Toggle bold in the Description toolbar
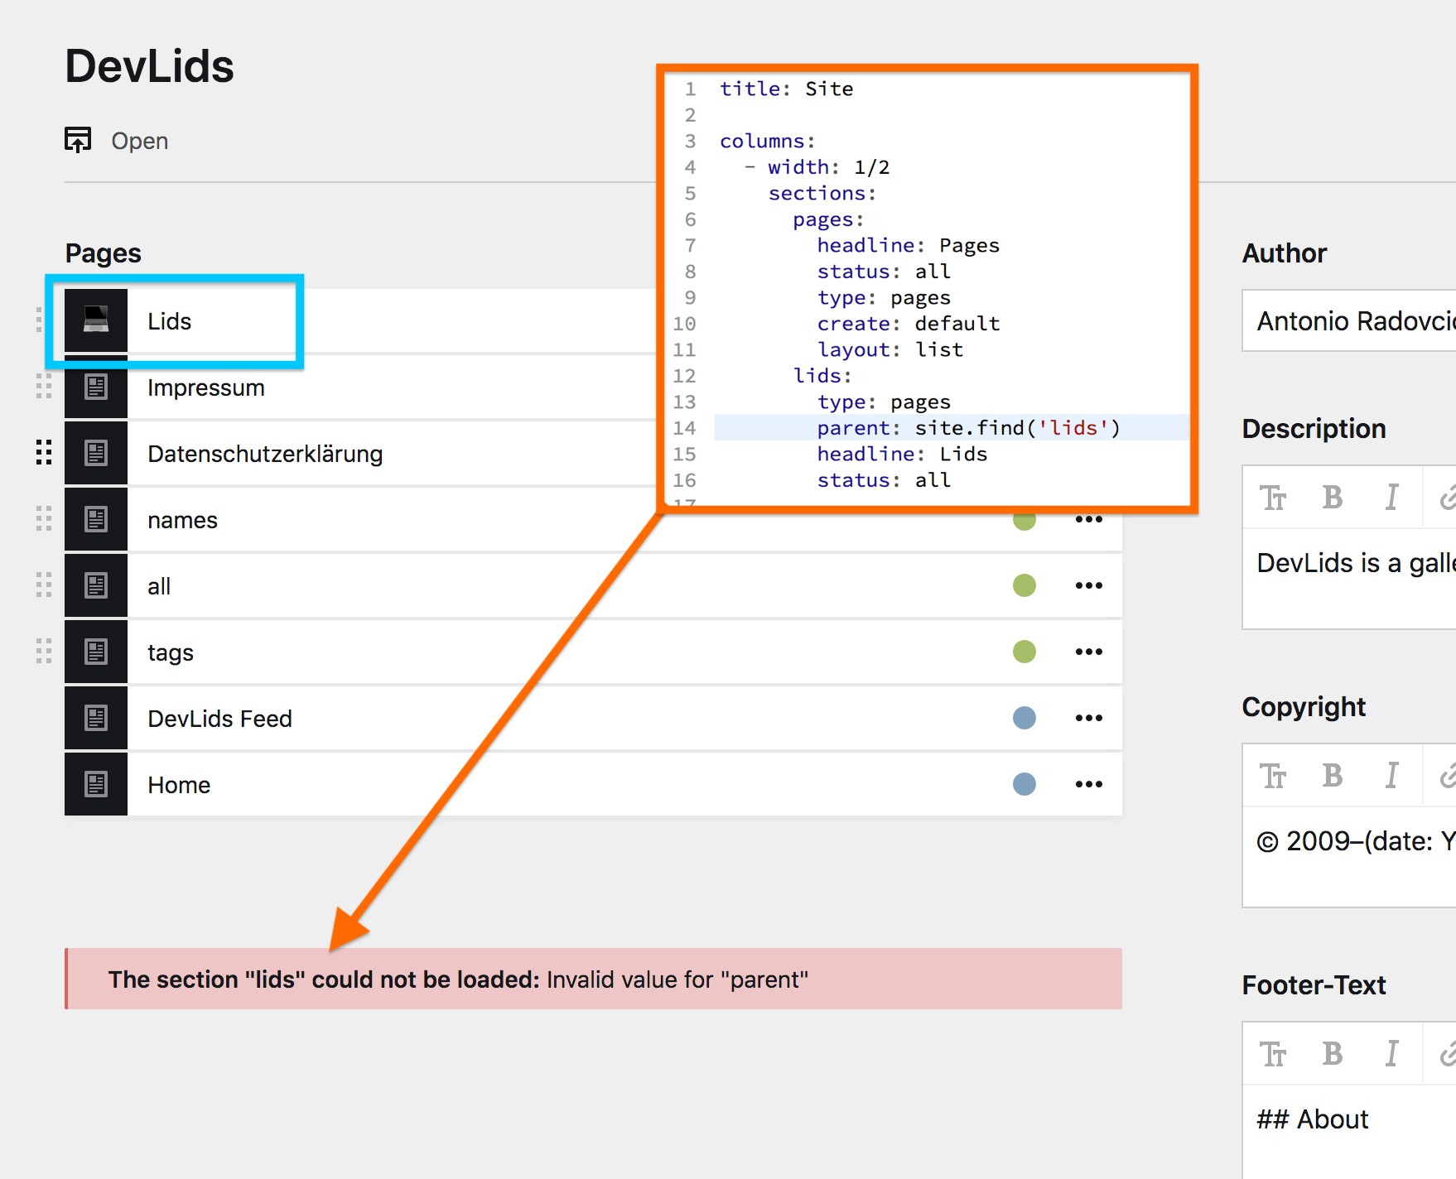Viewport: 1456px width, 1179px height. coord(1332,498)
